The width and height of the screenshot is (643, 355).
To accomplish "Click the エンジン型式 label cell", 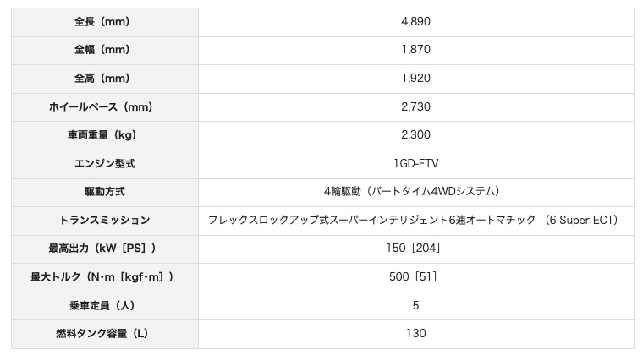I will click(105, 163).
